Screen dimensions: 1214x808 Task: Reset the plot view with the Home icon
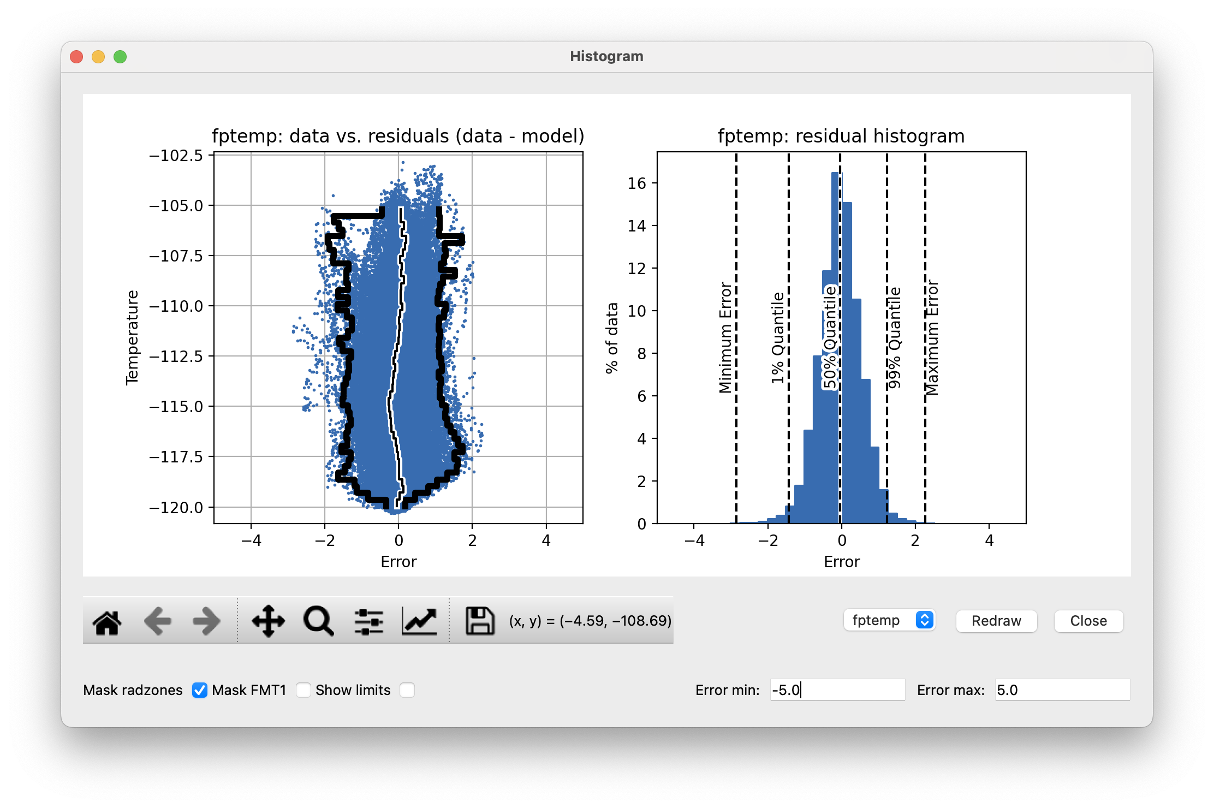coord(107,621)
